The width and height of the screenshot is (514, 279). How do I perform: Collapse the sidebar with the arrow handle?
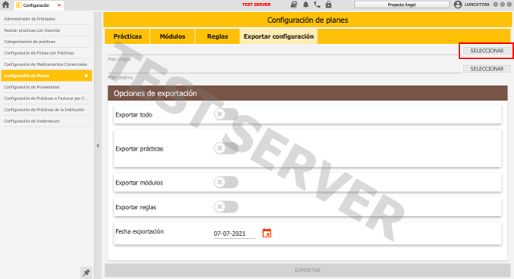click(x=98, y=146)
